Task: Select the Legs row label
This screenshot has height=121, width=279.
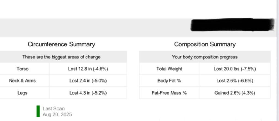Action: click(x=22, y=93)
